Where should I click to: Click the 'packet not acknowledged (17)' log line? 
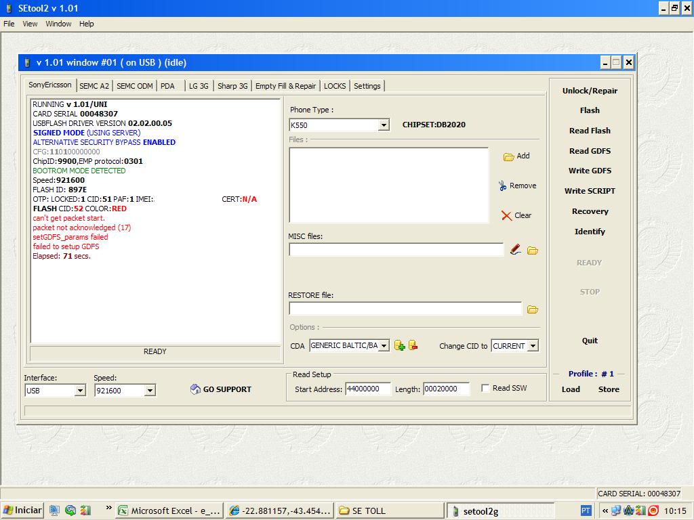click(82, 227)
